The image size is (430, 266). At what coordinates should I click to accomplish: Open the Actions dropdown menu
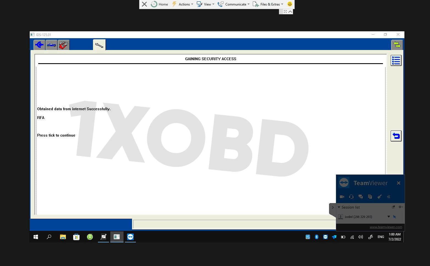[182, 4]
